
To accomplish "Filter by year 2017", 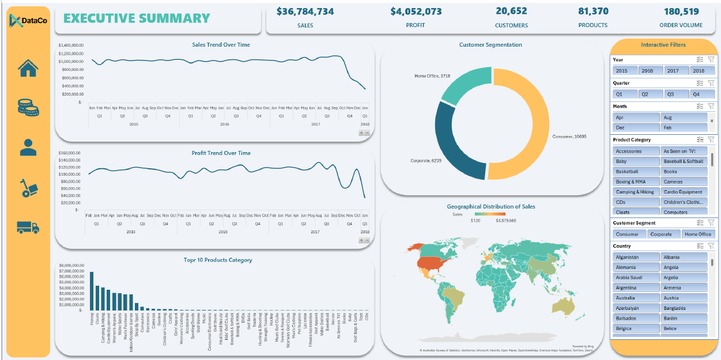I will click(673, 71).
